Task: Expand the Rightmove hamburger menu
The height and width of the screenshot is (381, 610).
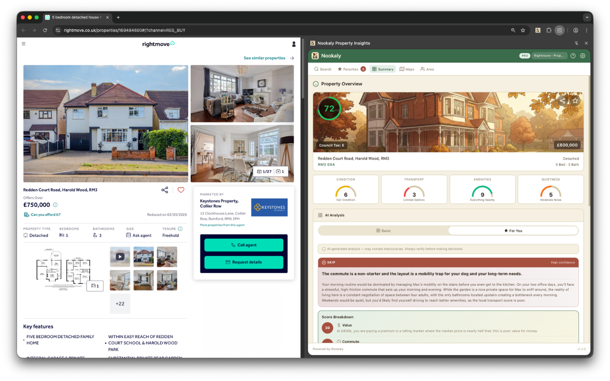Action: click(23, 43)
